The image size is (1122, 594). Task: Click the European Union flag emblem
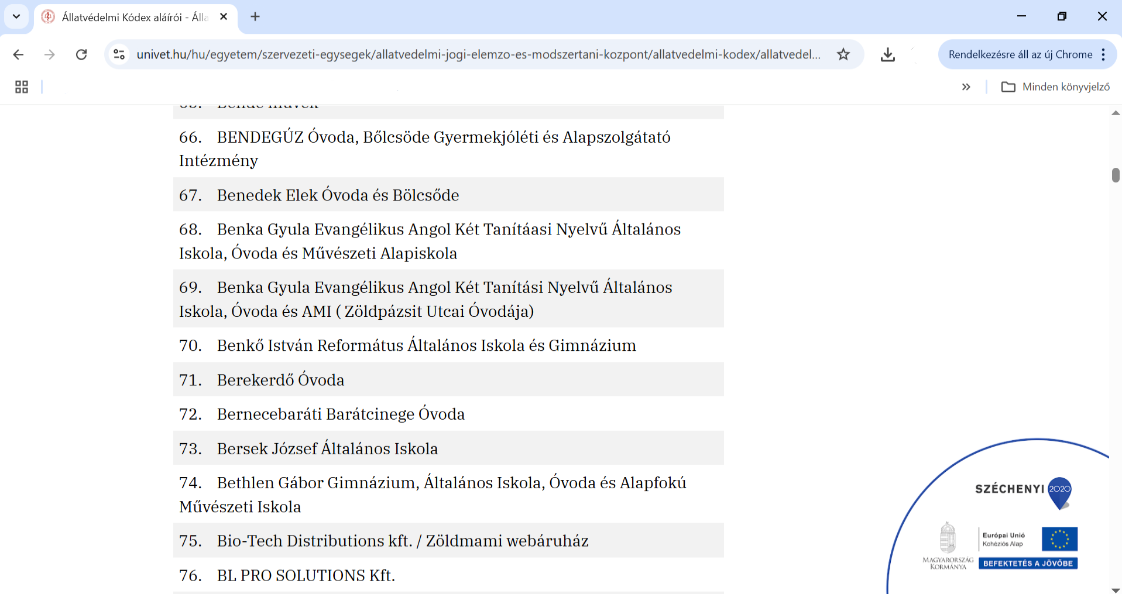pos(1059,538)
